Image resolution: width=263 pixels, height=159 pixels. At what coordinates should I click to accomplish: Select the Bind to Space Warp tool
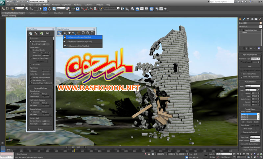(12, 9)
